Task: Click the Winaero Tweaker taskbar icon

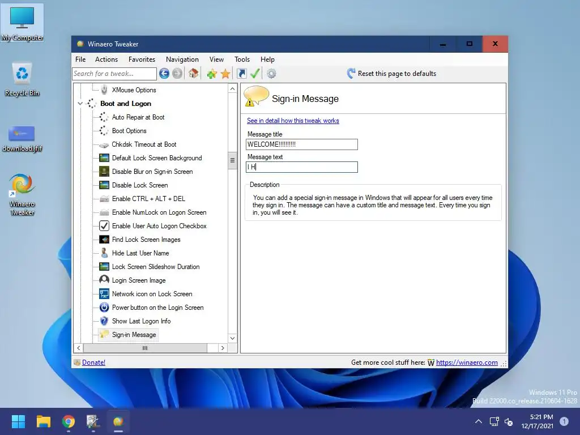Action: pos(118,421)
